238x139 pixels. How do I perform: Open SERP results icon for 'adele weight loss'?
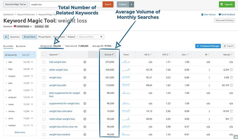pyautogui.click(x=231, y=70)
